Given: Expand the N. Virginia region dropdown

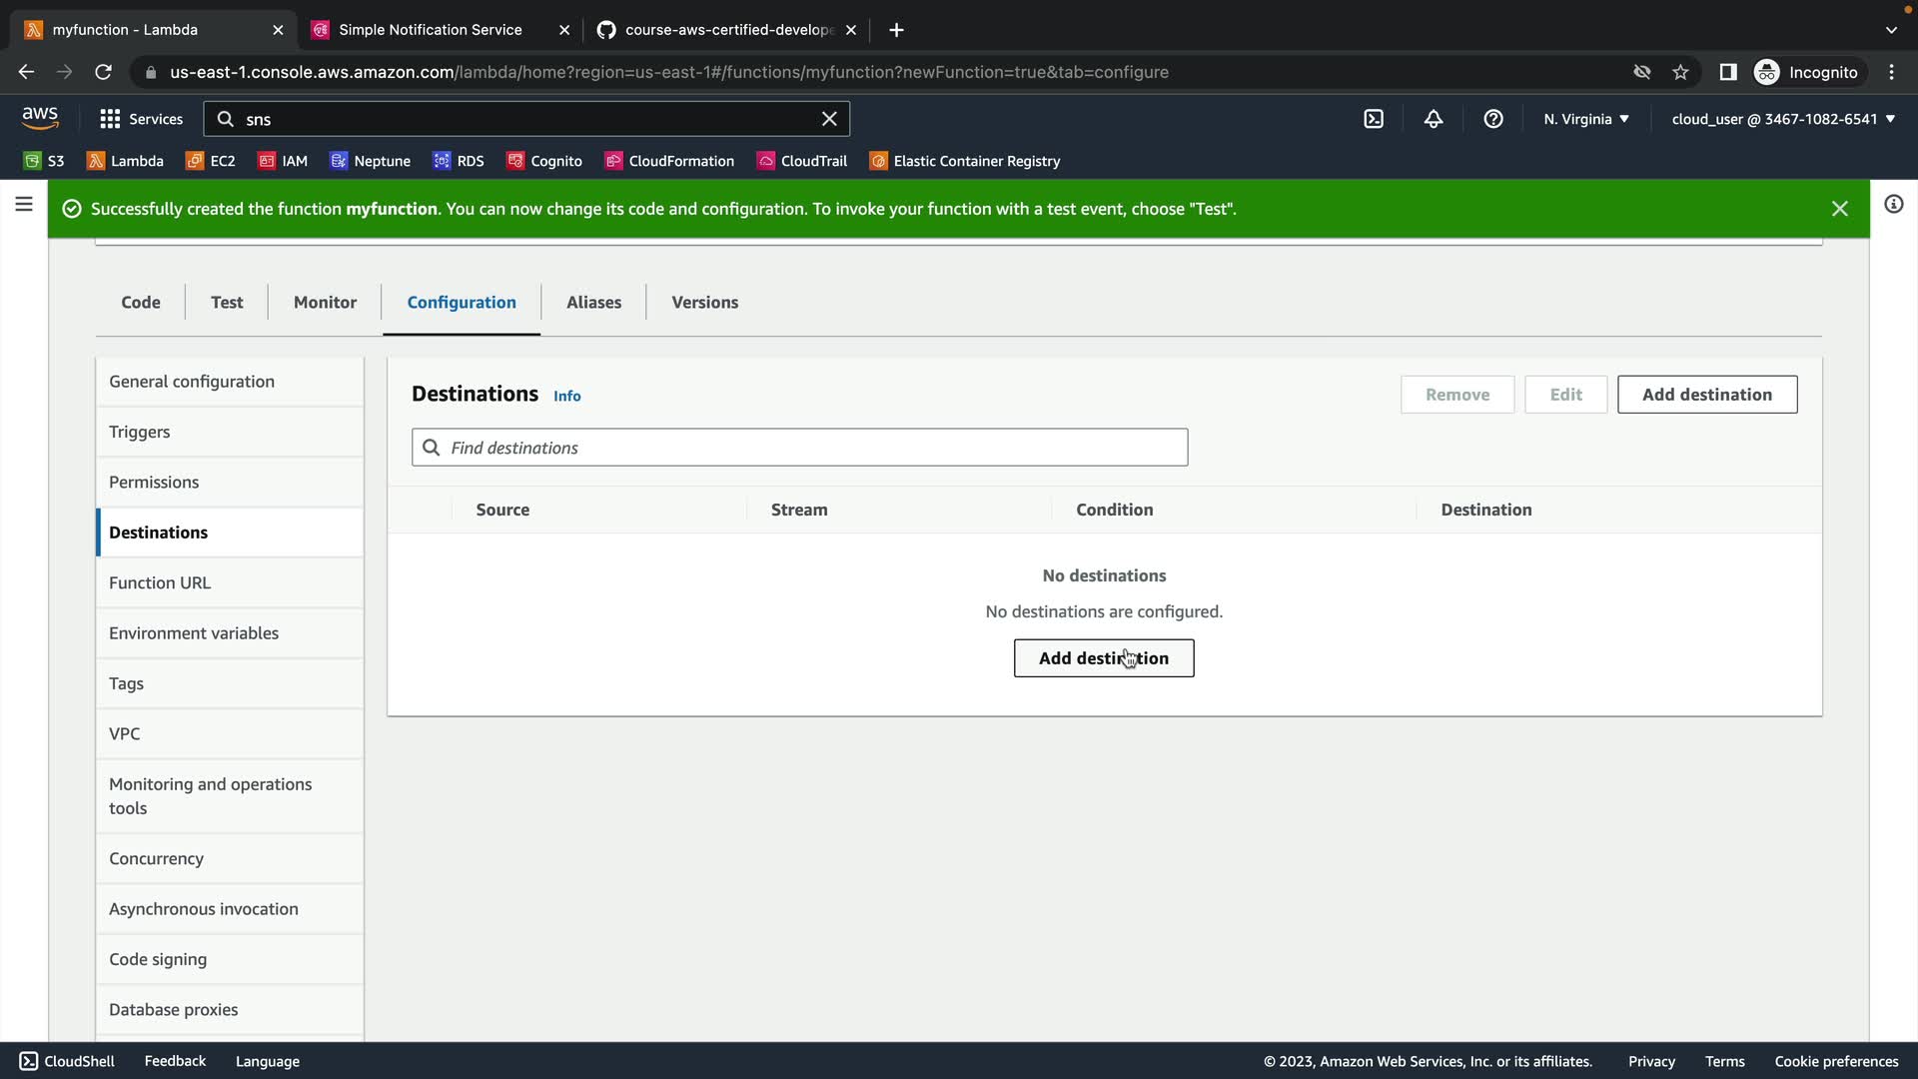Looking at the screenshot, I should coord(1586,119).
